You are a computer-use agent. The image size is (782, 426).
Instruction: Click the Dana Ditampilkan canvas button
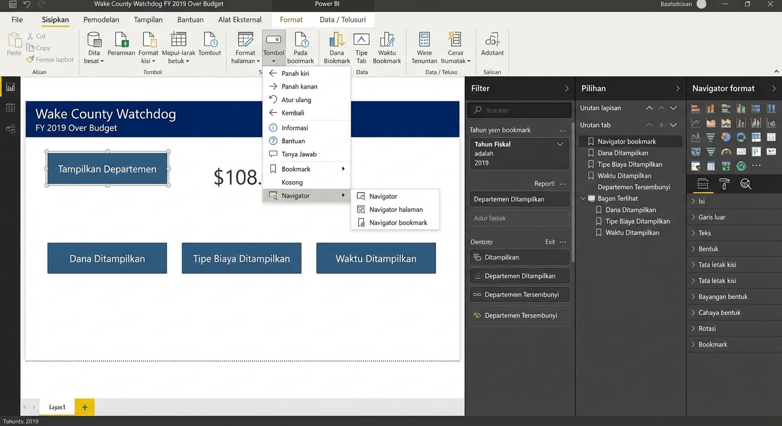(x=107, y=258)
